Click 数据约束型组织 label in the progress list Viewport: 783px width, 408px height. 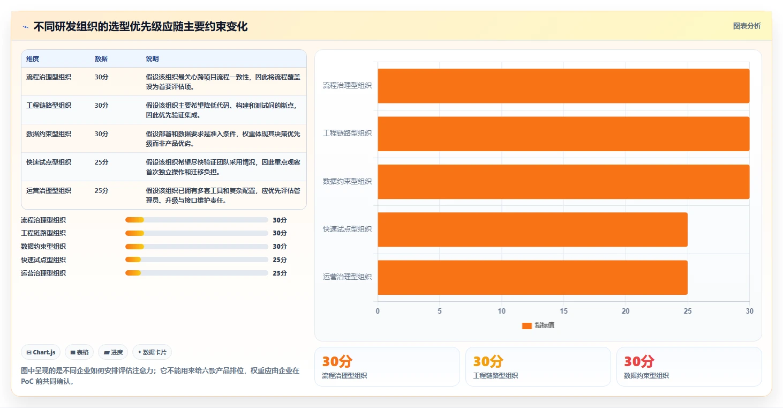pyautogui.click(x=43, y=247)
